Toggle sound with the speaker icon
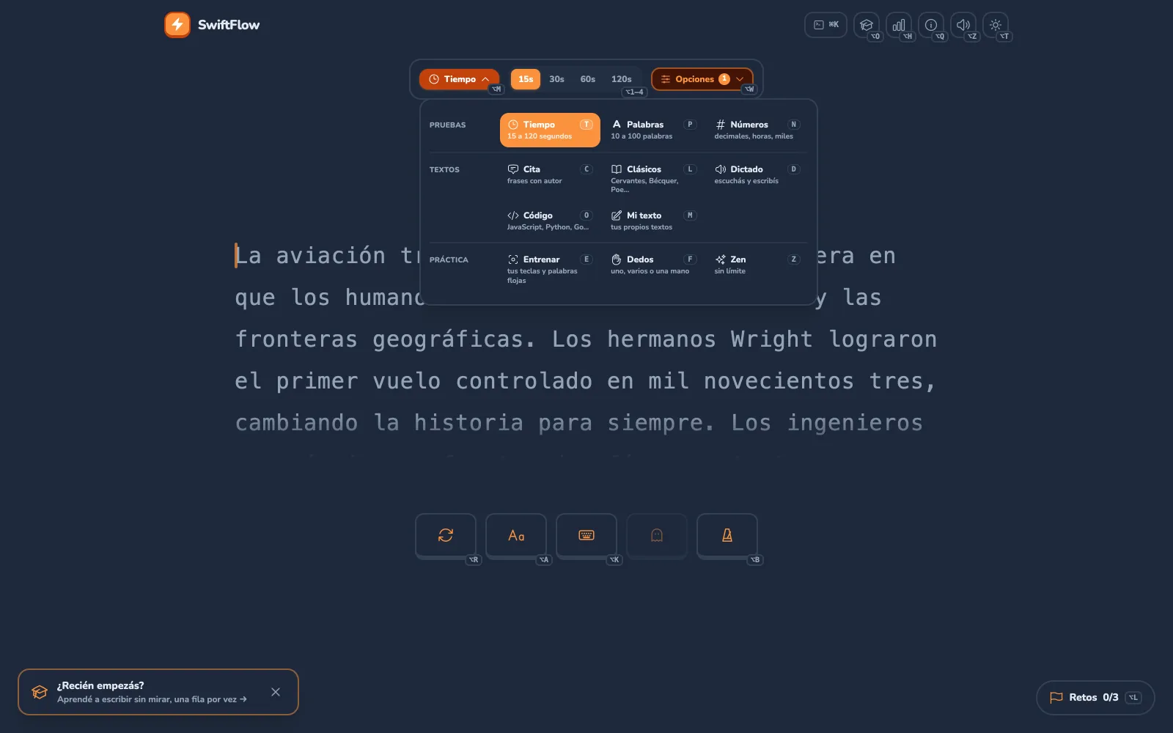The height and width of the screenshot is (733, 1173). 963,25
